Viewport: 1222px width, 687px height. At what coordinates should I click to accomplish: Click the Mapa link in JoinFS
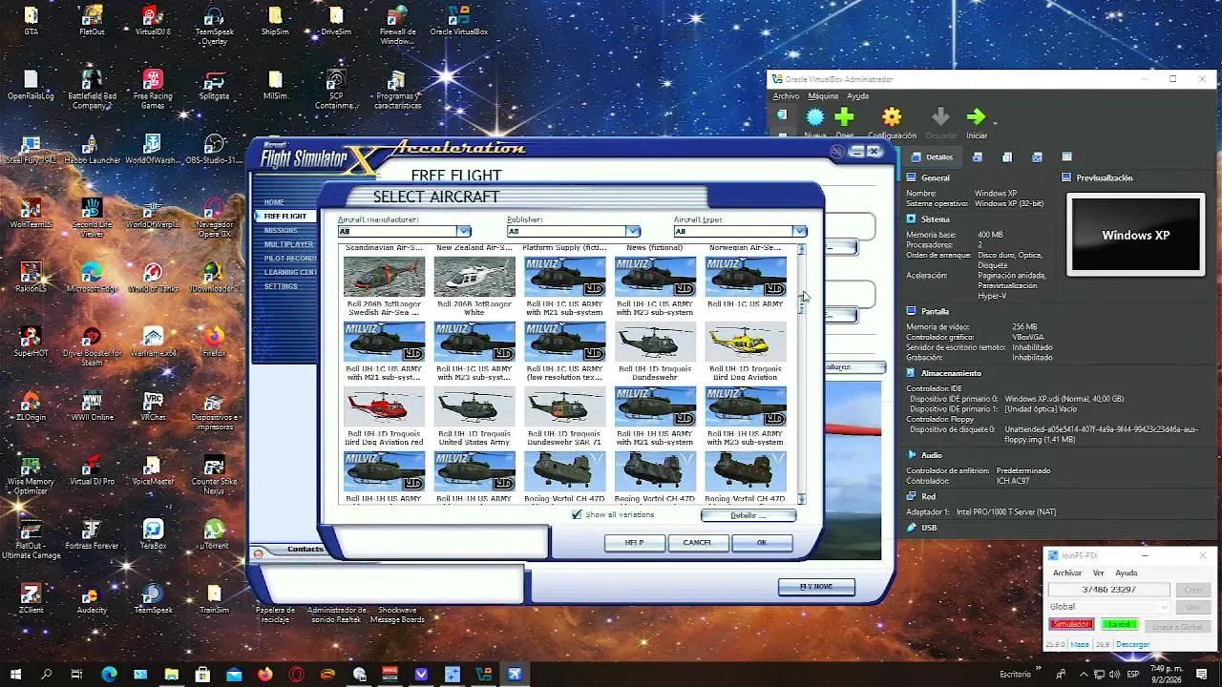tap(1080, 644)
